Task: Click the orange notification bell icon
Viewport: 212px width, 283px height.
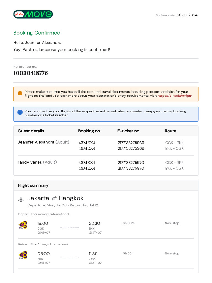Action: (x=20, y=93)
